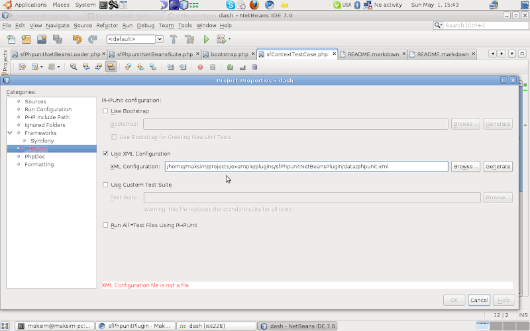Screen dimensions: 530x331
Task: Click the Save All toolbar icon
Action: click(58, 39)
